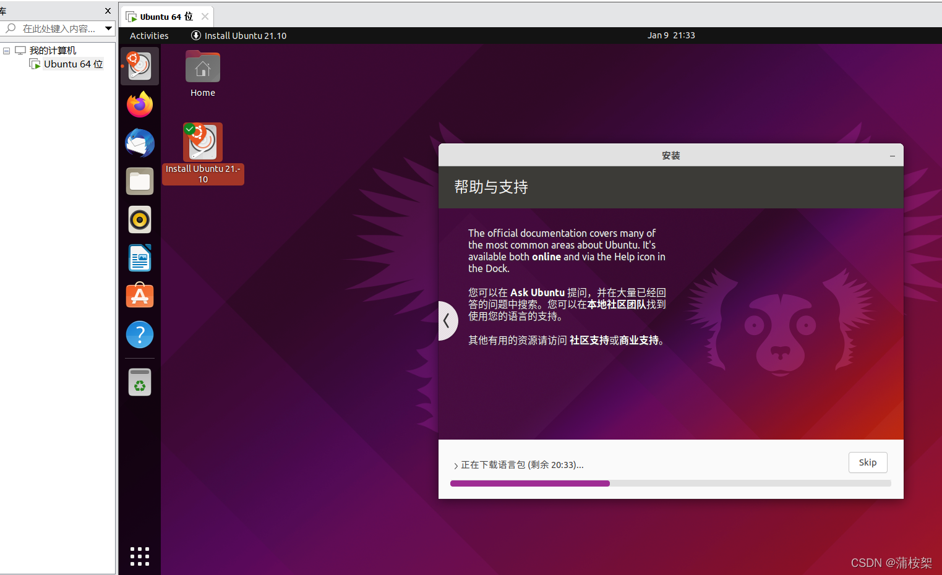Click the 帮助与支持 slide heading
This screenshot has width=942, height=575.
[x=491, y=187]
